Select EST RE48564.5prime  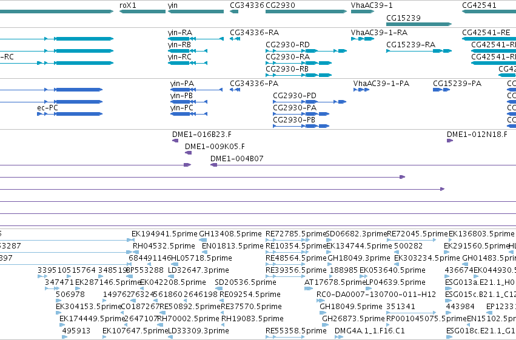286,264
